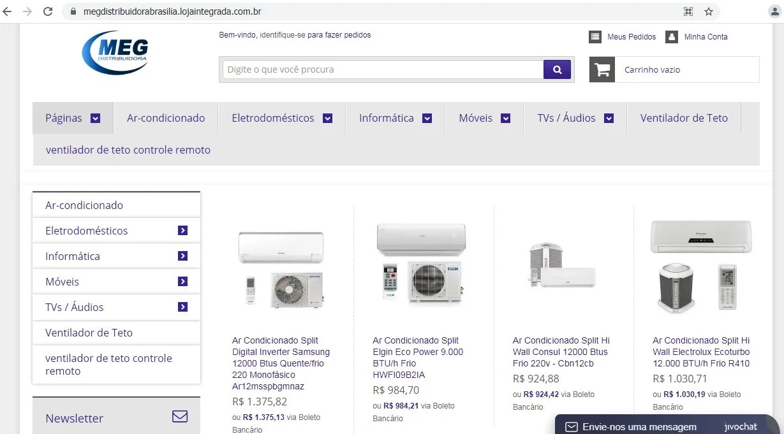Open Ar-condicionado in the top menu
Viewport: 784px width, 434px height.
pyautogui.click(x=166, y=118)
